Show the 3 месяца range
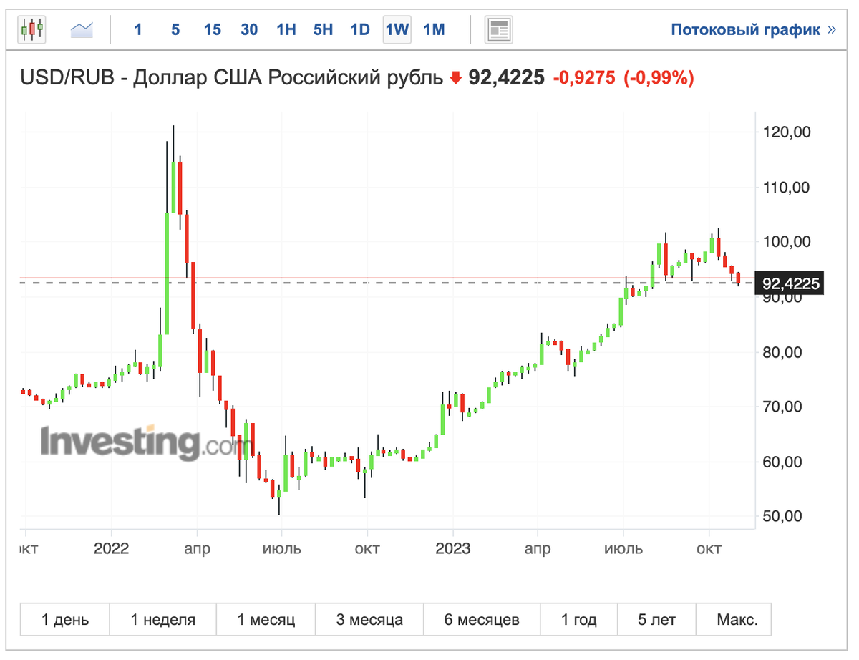This screenshot has width=859, height=660. tap(369, 619)
